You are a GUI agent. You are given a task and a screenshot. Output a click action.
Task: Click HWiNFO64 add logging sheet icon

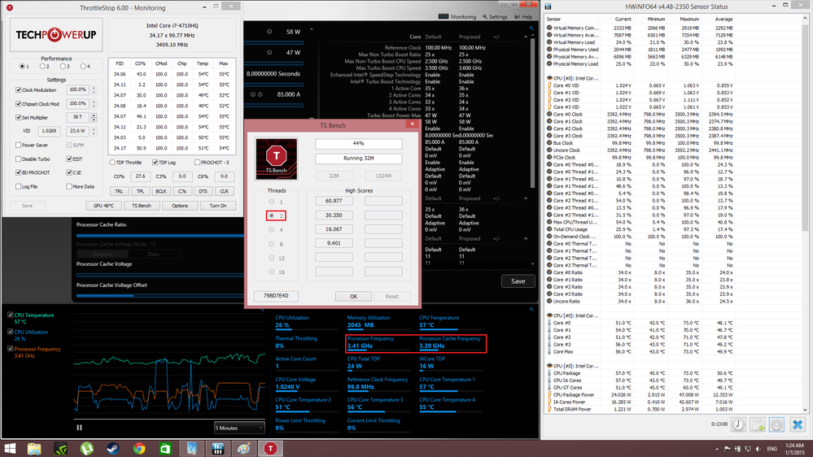758,424
